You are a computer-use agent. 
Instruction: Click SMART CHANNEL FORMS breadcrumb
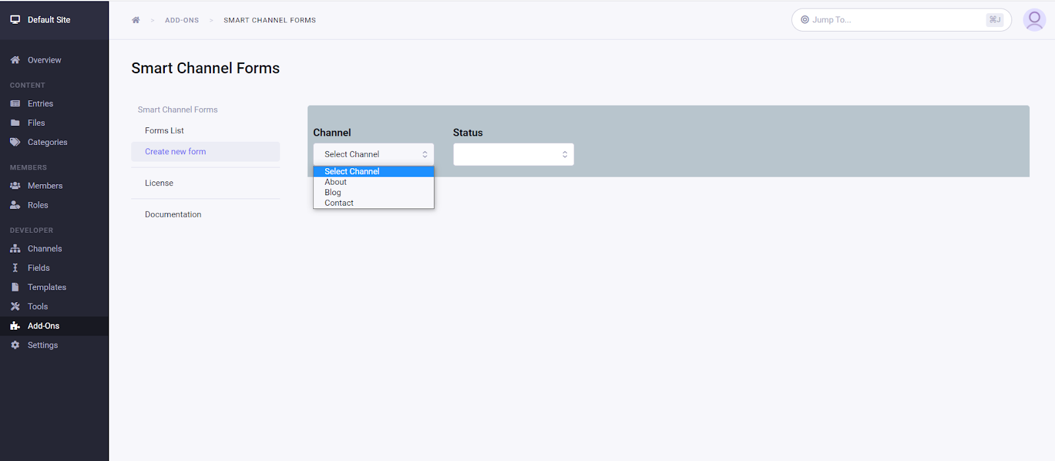pyautogui.click(x=270, y=20)
